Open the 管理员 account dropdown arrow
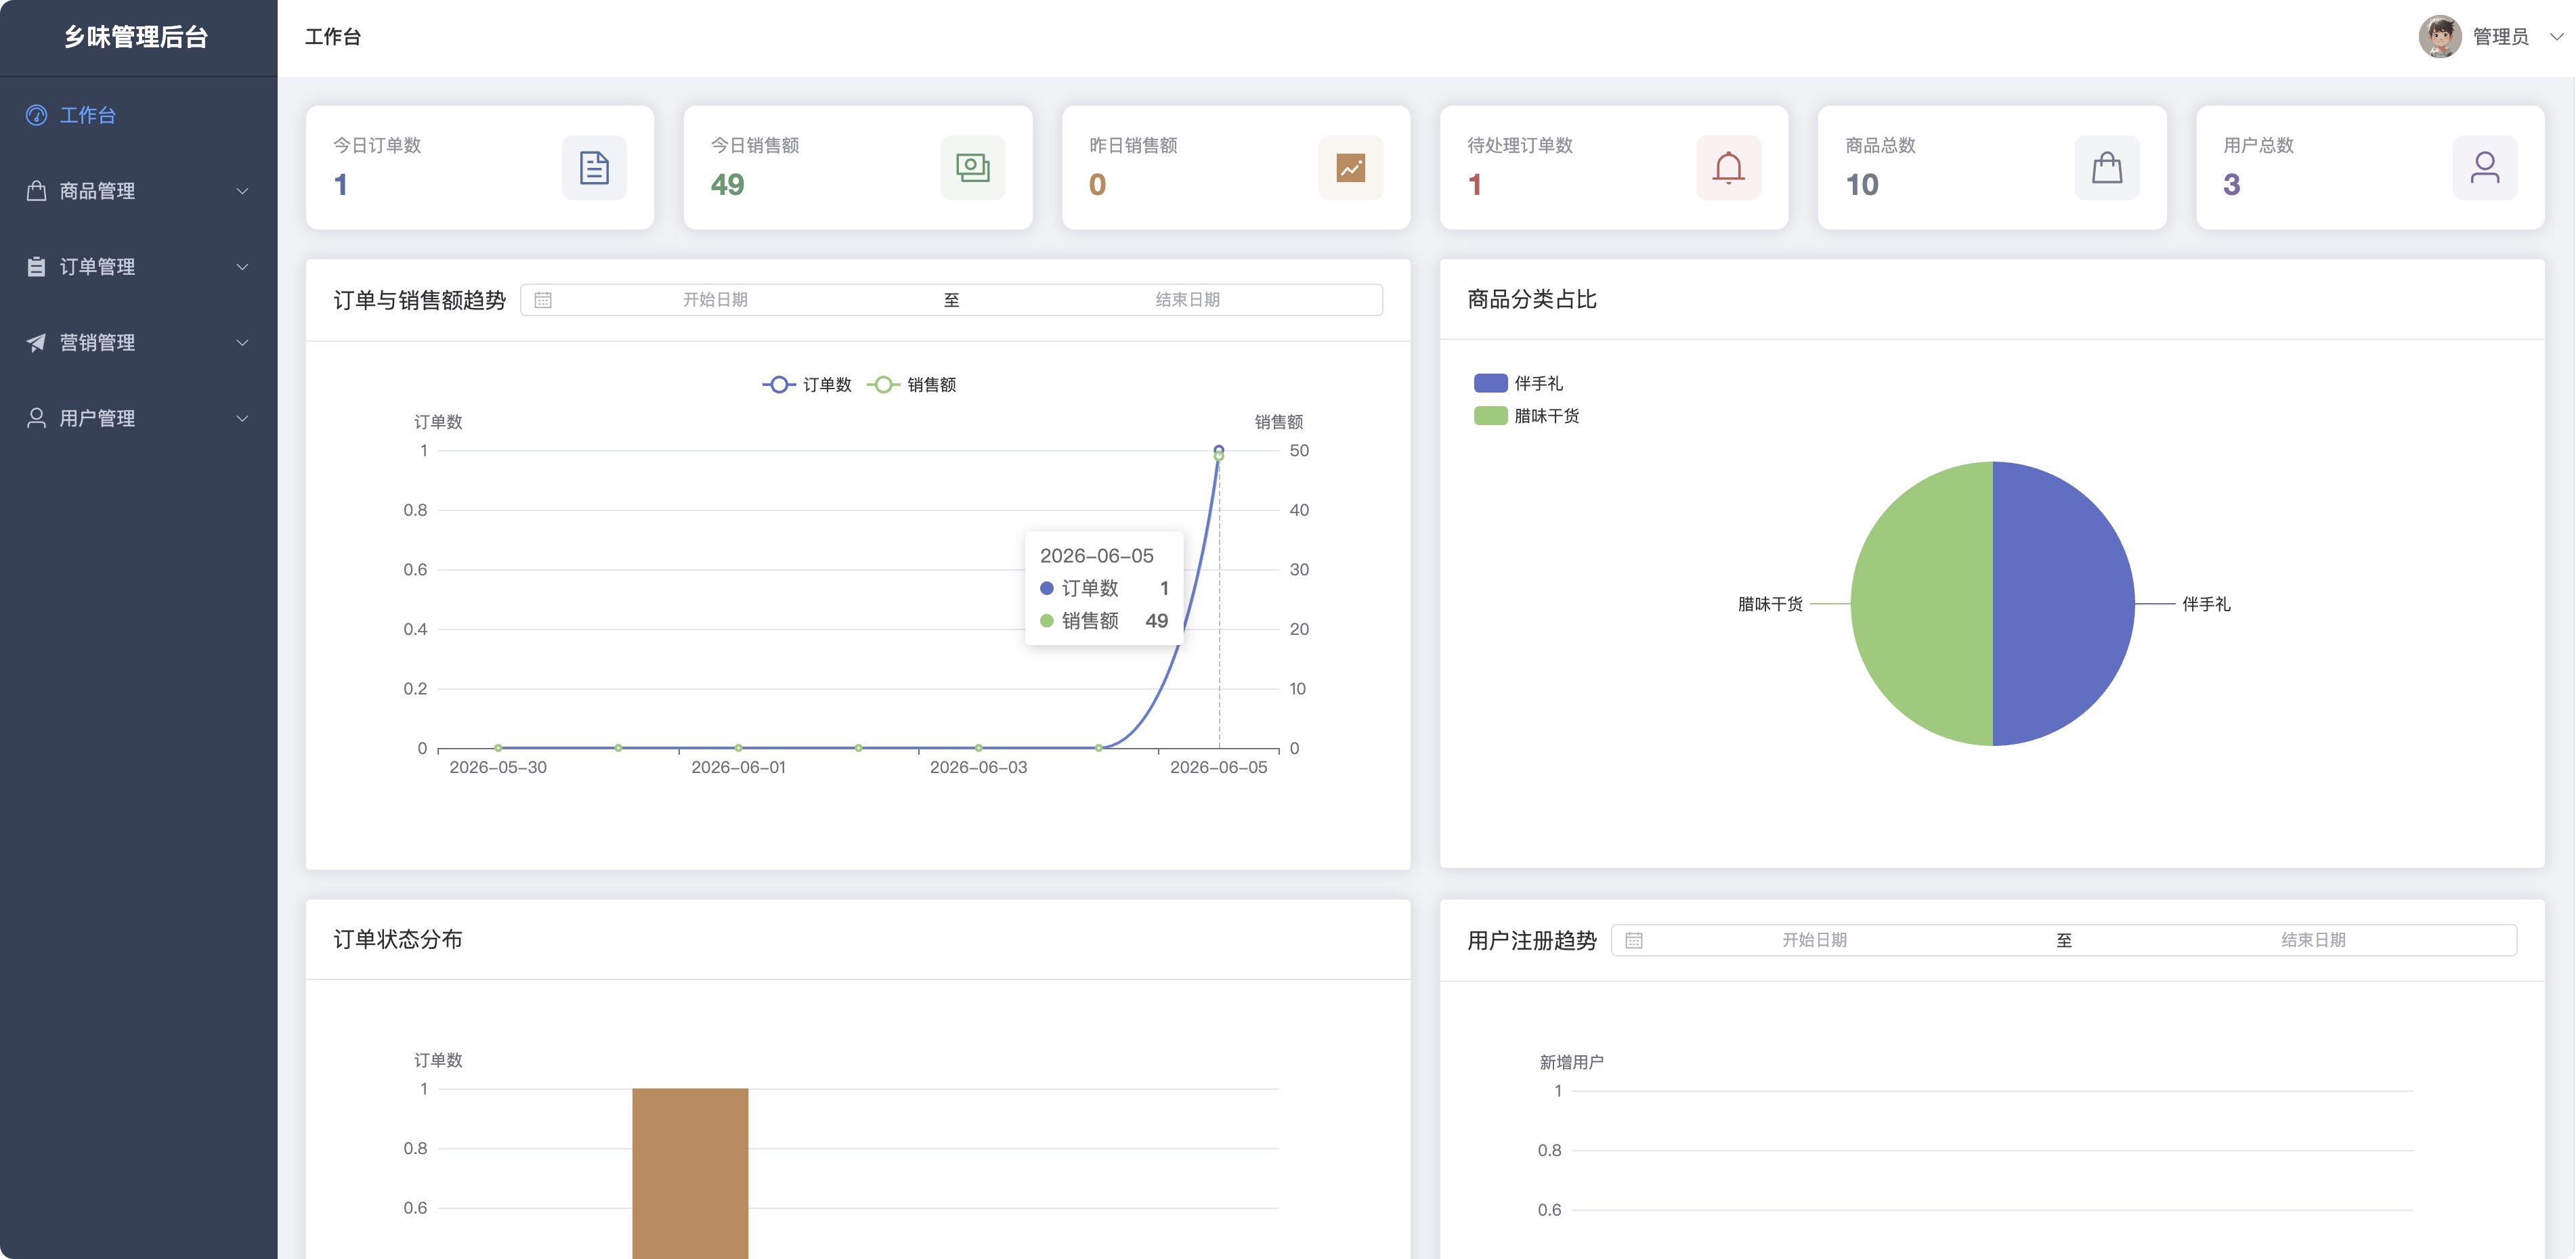This screenshot has height=1259, width=2576. click(2556, 37)
